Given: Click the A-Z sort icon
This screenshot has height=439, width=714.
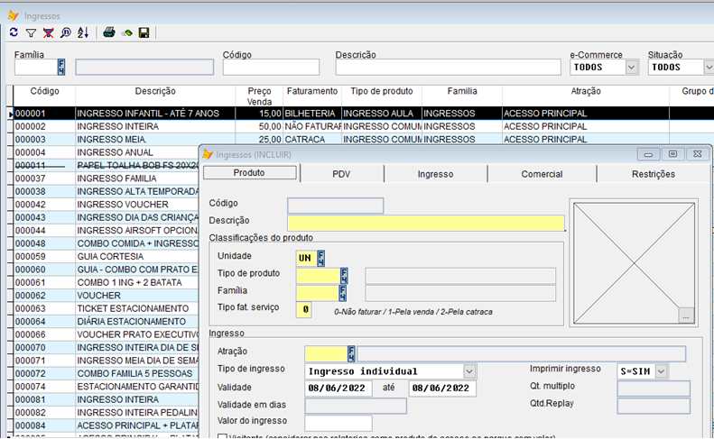Looking at the screenshot, I should tap(83, 32).
